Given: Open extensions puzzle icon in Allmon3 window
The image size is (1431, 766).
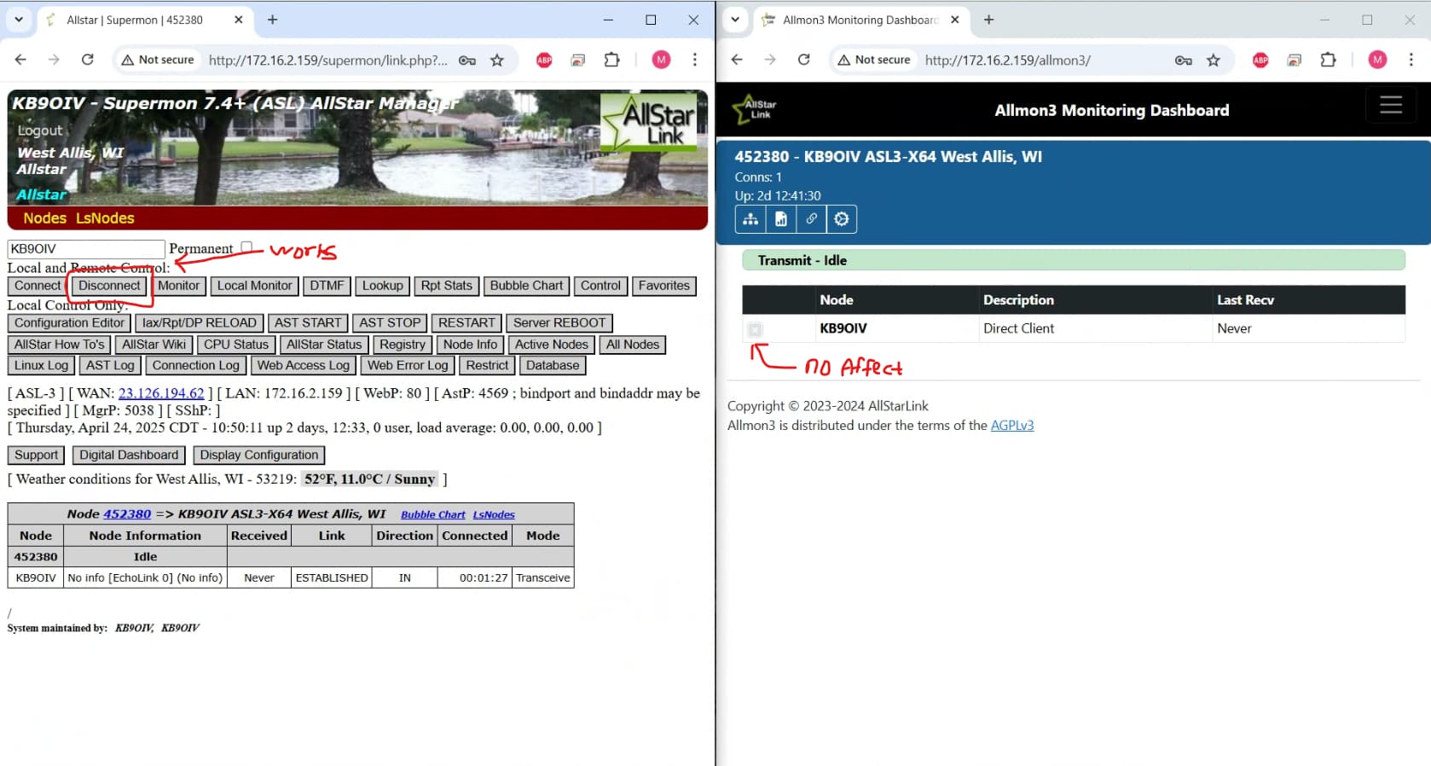Looking at the screenshot, I should (1328, 60).
